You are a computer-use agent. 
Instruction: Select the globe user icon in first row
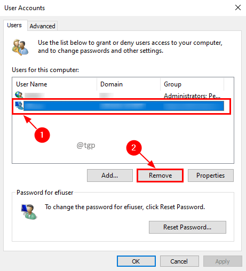(x=19, y=95)
